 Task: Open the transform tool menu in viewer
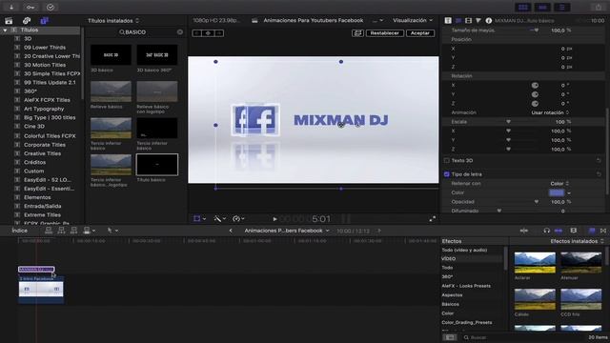[199, 218]
